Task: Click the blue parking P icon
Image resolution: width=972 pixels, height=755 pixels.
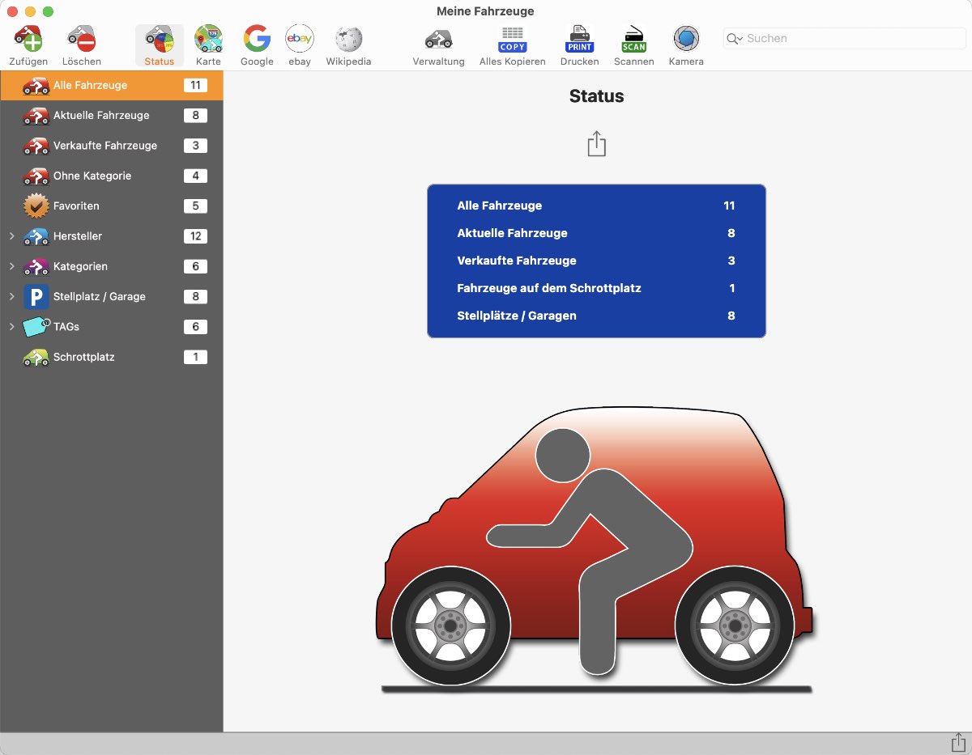Action: 36,297
